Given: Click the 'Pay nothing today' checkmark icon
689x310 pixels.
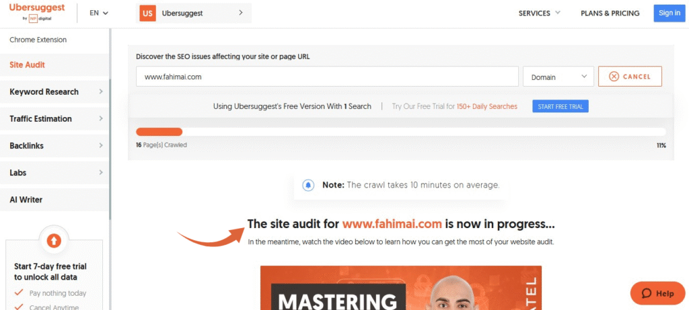Looking at the screenshot, I should (x=18, y=293).
